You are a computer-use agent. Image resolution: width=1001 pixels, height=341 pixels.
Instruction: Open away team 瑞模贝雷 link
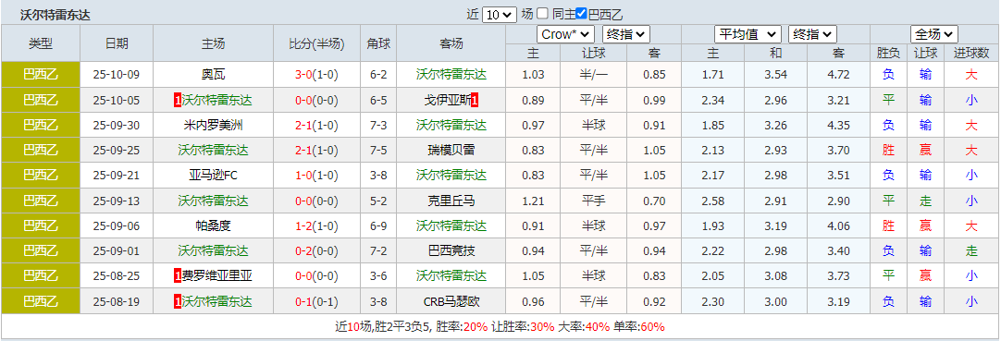pos(451,151)
